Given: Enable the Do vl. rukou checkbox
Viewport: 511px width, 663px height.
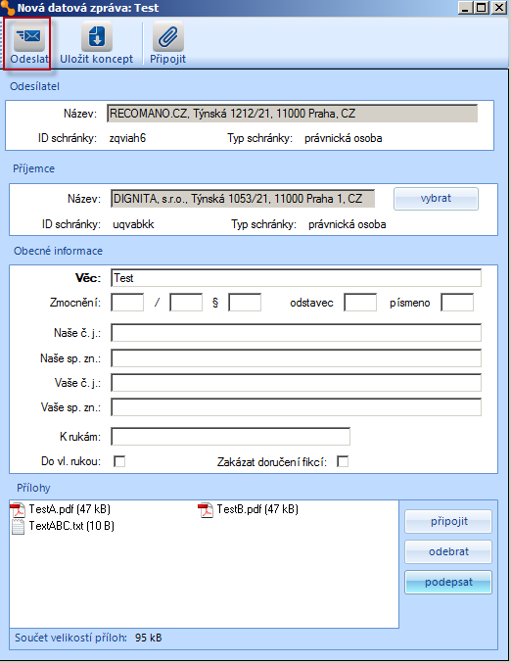Looking at the screenshot, I should [x=119, y=461].
